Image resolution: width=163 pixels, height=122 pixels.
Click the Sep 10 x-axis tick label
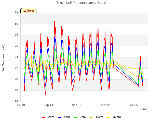click(20, 105)
